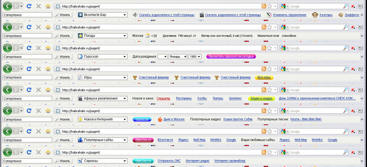Click the palette icon beside Изменить оформление
The image size is (367, 167).
[x=269, y=15]
